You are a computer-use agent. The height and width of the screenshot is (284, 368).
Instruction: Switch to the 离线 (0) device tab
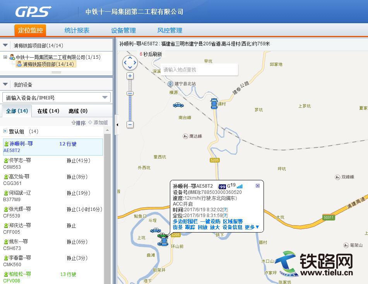78,111
